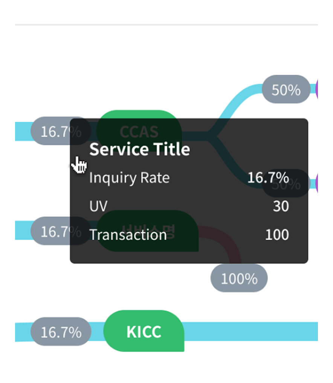
Task: Select the dimmed 50% badge behind the tooltip
Action: [x=286, y=183]
